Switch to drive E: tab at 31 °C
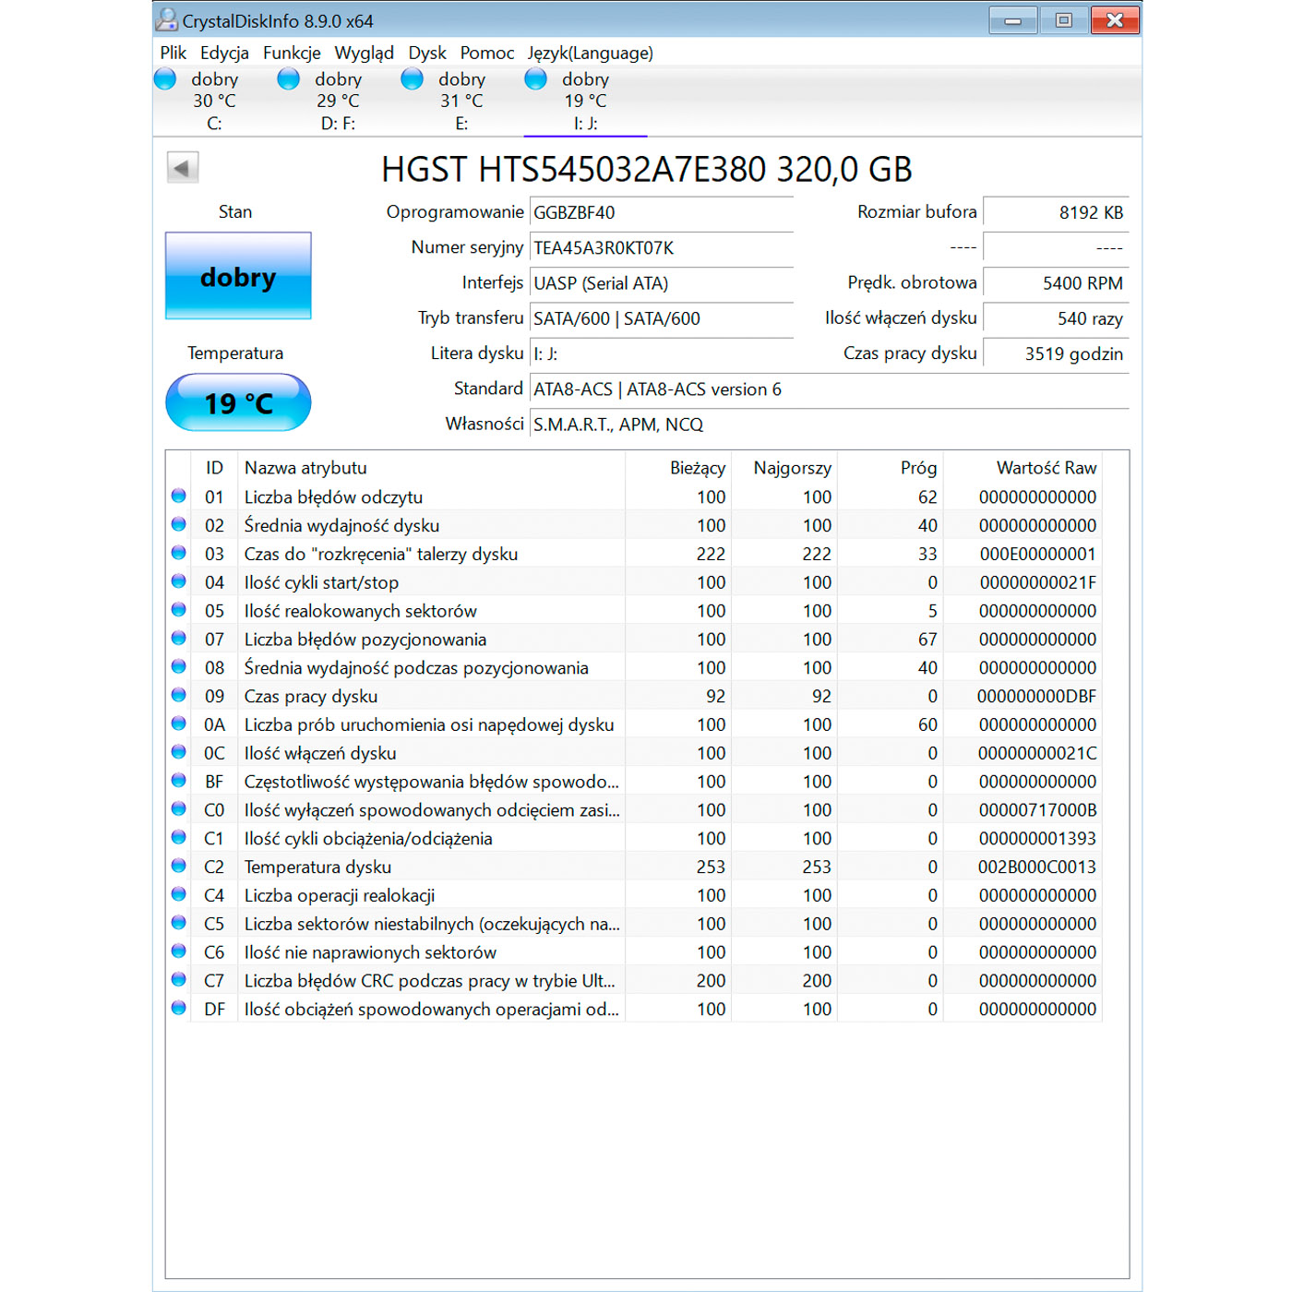The height and width of the screenshot is (1292, 1292). coord(461,101)
